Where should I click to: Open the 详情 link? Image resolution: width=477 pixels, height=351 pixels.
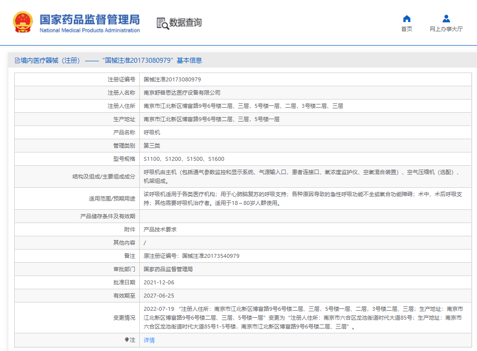click(149, 340)
